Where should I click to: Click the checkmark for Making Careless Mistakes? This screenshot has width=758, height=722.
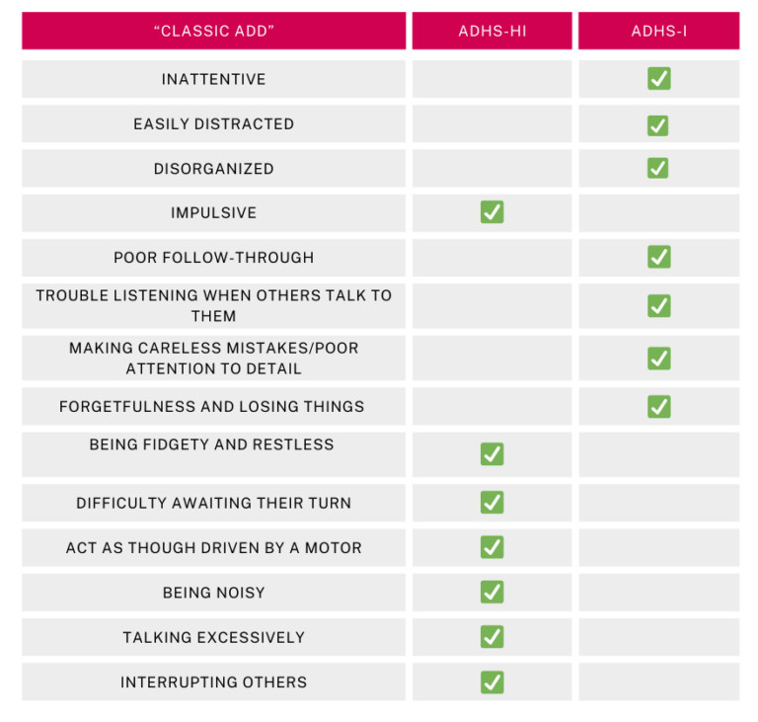click(658, 358)
